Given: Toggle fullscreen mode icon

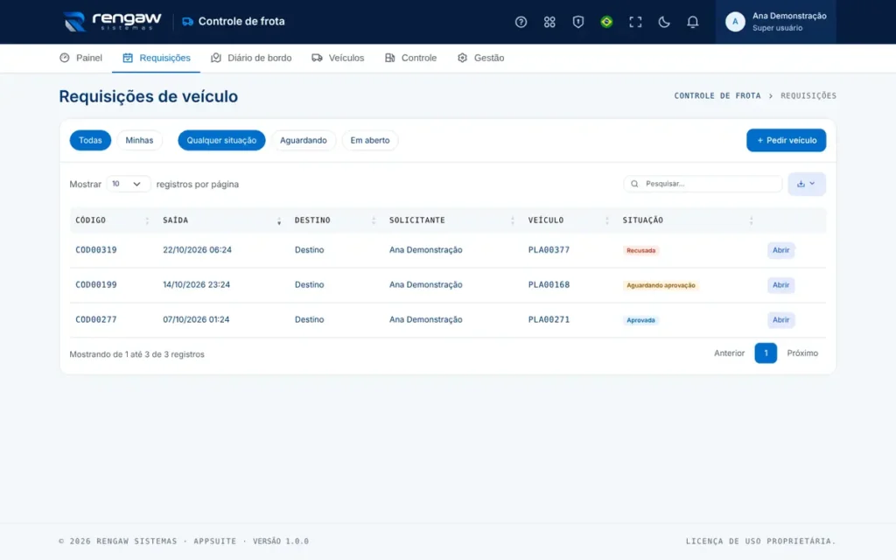Looking at the screenshot, I should point(635,22).
